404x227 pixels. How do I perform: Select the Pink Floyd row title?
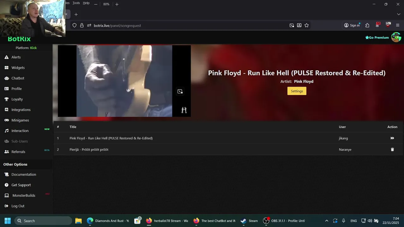click(x=111, y=138)
